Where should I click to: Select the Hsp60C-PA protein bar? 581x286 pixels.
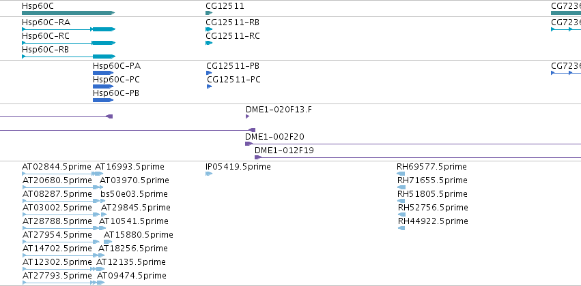pyautogui.click(x=103, y=73)
